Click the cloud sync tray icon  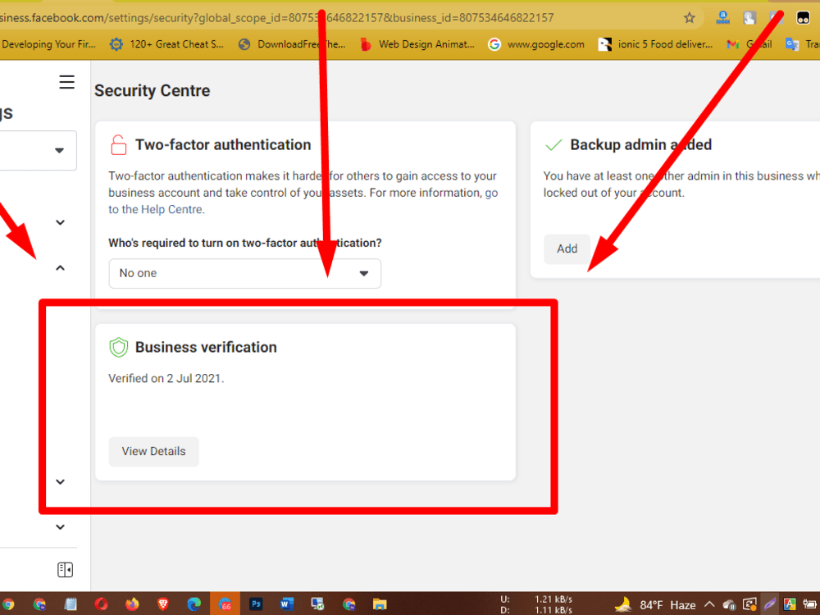coord(730,604)
